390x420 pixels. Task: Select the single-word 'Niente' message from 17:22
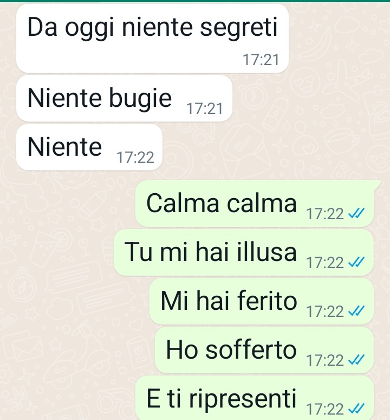(89, 147)
